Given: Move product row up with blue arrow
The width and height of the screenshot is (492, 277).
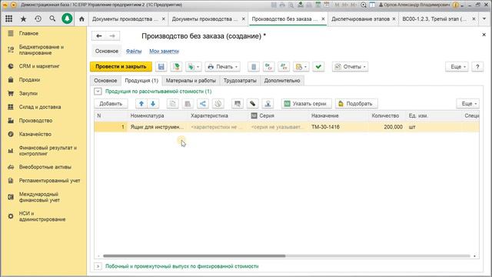Looking at the screenshot, I should (x=141, y=104).
